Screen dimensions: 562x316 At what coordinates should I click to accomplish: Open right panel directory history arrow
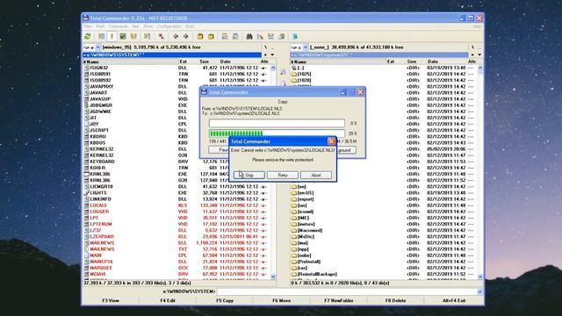coord(479,54)
